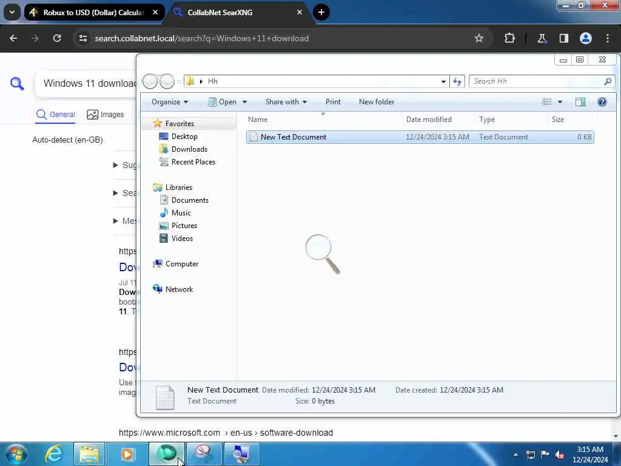The image size is (621, 466).
Task: Click the Explorer back navigation button
Action: tap(150, 82)
